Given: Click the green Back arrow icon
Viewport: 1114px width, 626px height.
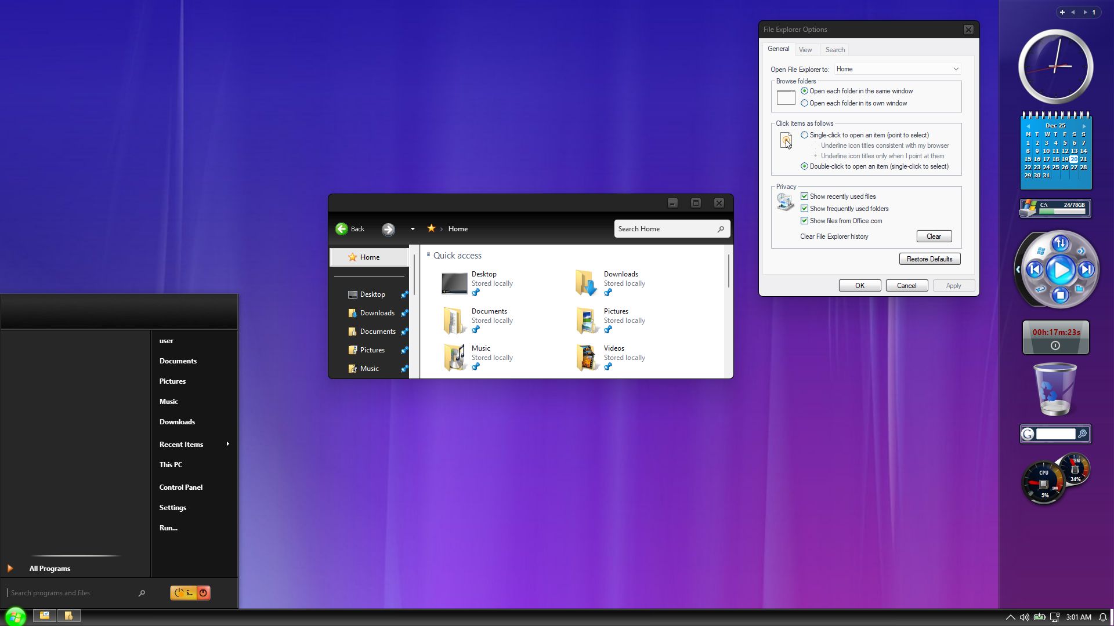Looking at the screenshot, I should (x=342, y=229).
